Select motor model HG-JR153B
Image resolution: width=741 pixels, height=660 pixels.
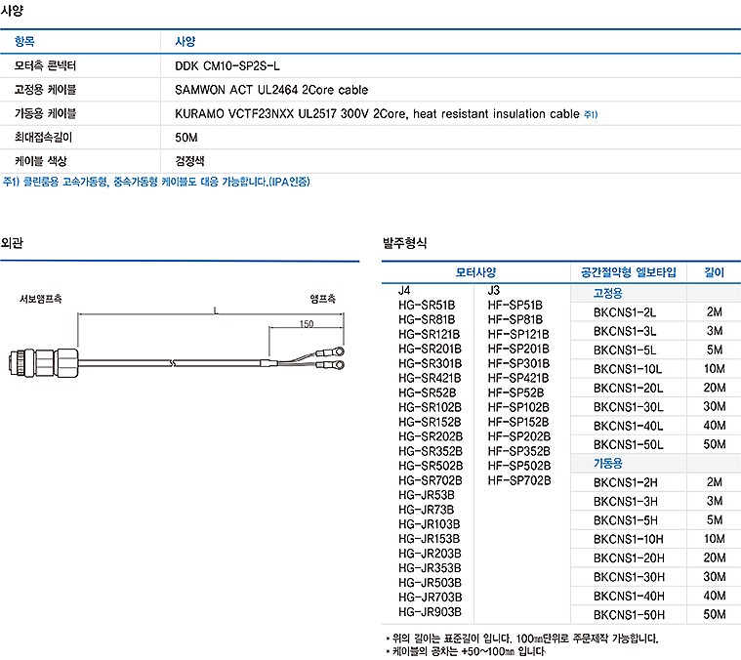[430, 539]
